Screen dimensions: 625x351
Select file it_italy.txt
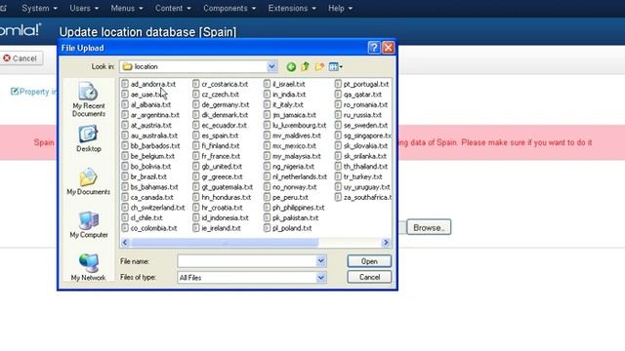click(283, 104)
